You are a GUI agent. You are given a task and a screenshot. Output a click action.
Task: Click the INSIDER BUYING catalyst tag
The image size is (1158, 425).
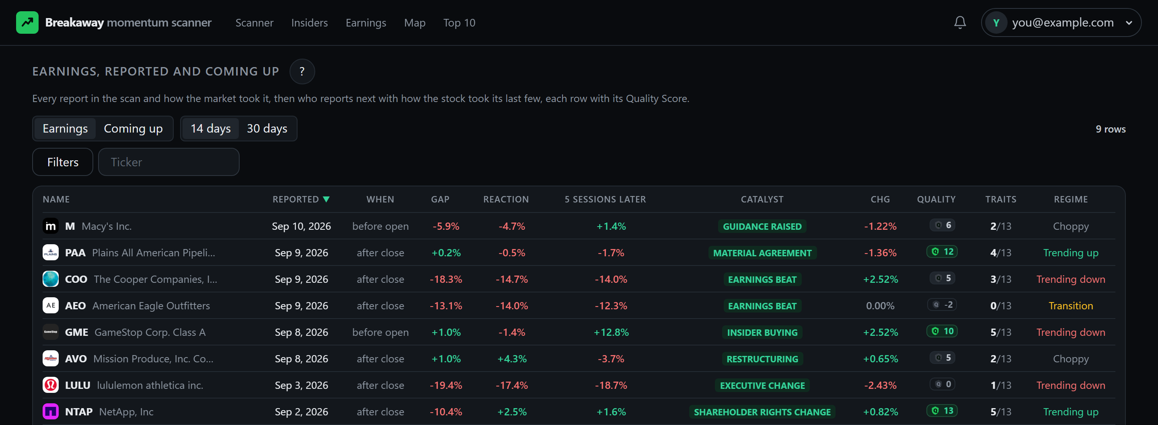(x=762, y=333)
